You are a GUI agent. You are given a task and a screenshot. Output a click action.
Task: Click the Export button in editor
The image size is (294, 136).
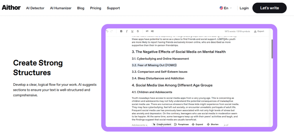click(259, 31)
